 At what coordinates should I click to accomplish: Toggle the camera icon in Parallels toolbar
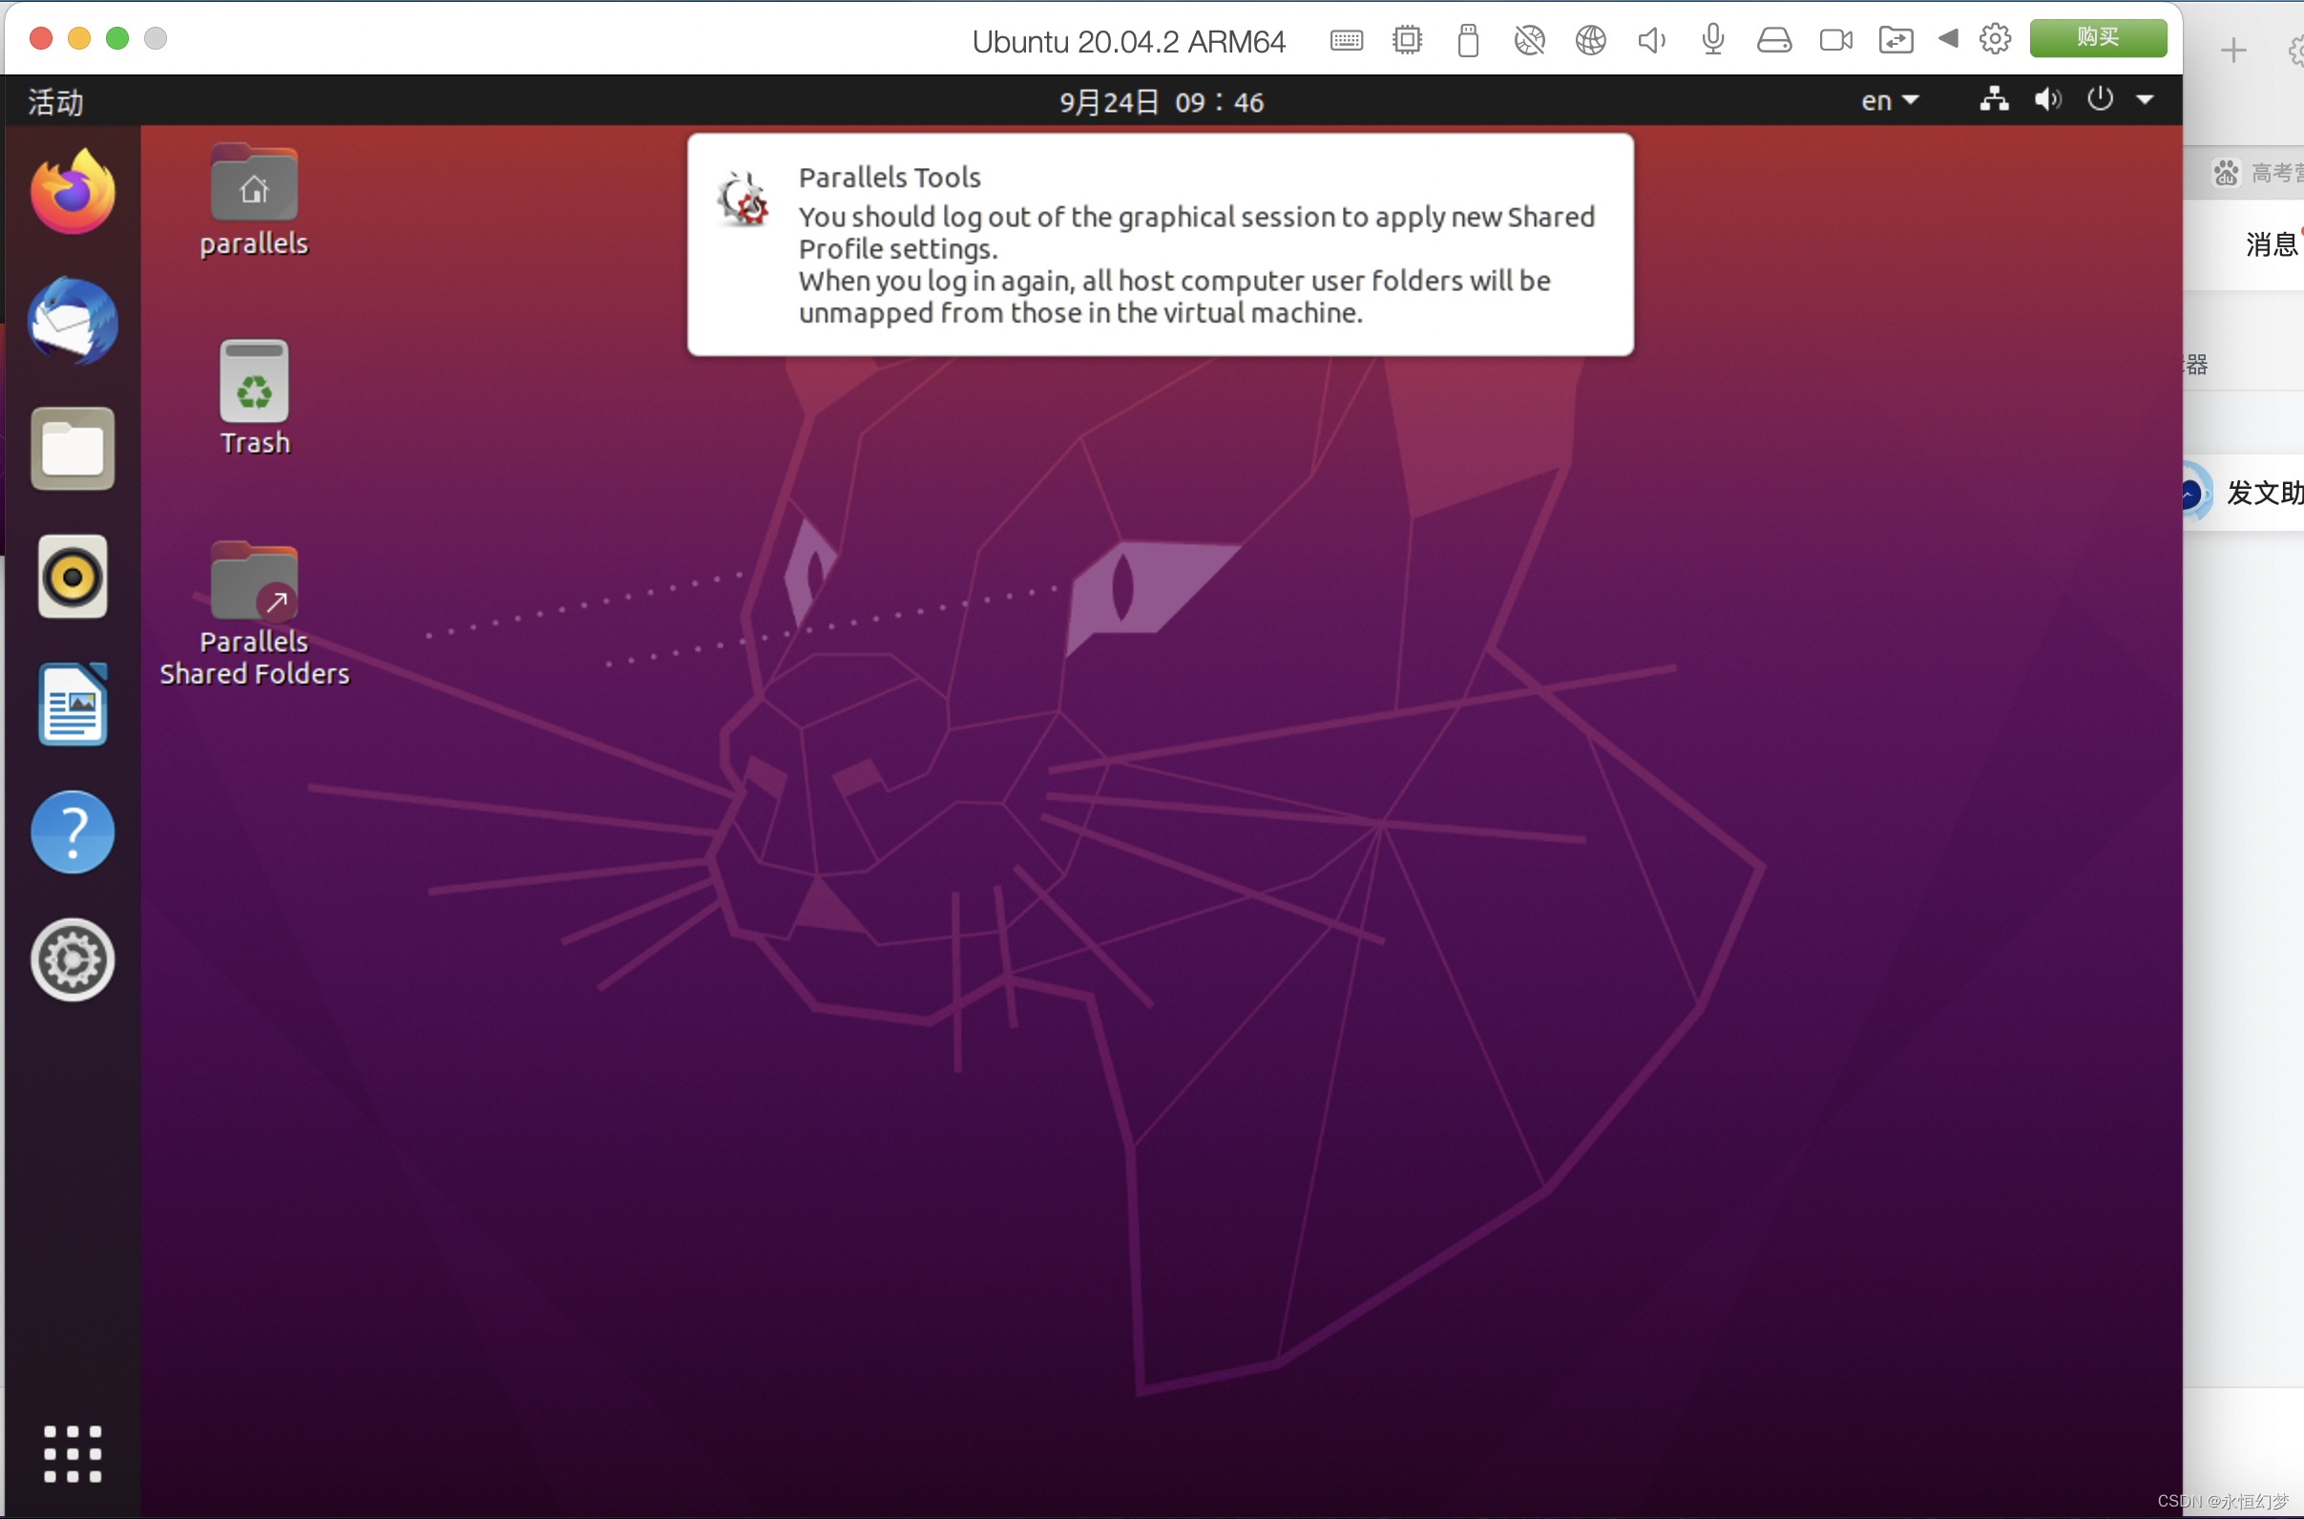pyautogui.click(x=1835, y=40)
